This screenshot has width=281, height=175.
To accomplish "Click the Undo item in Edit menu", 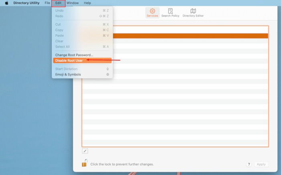I will coord(59,10).
